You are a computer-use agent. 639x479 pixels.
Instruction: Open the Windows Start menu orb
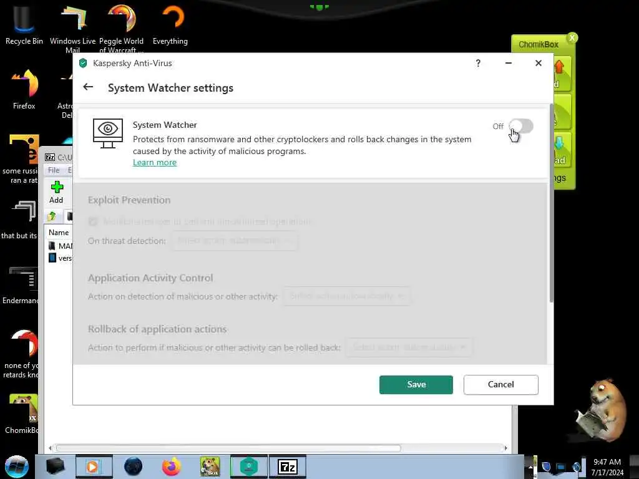click(17, 467)
